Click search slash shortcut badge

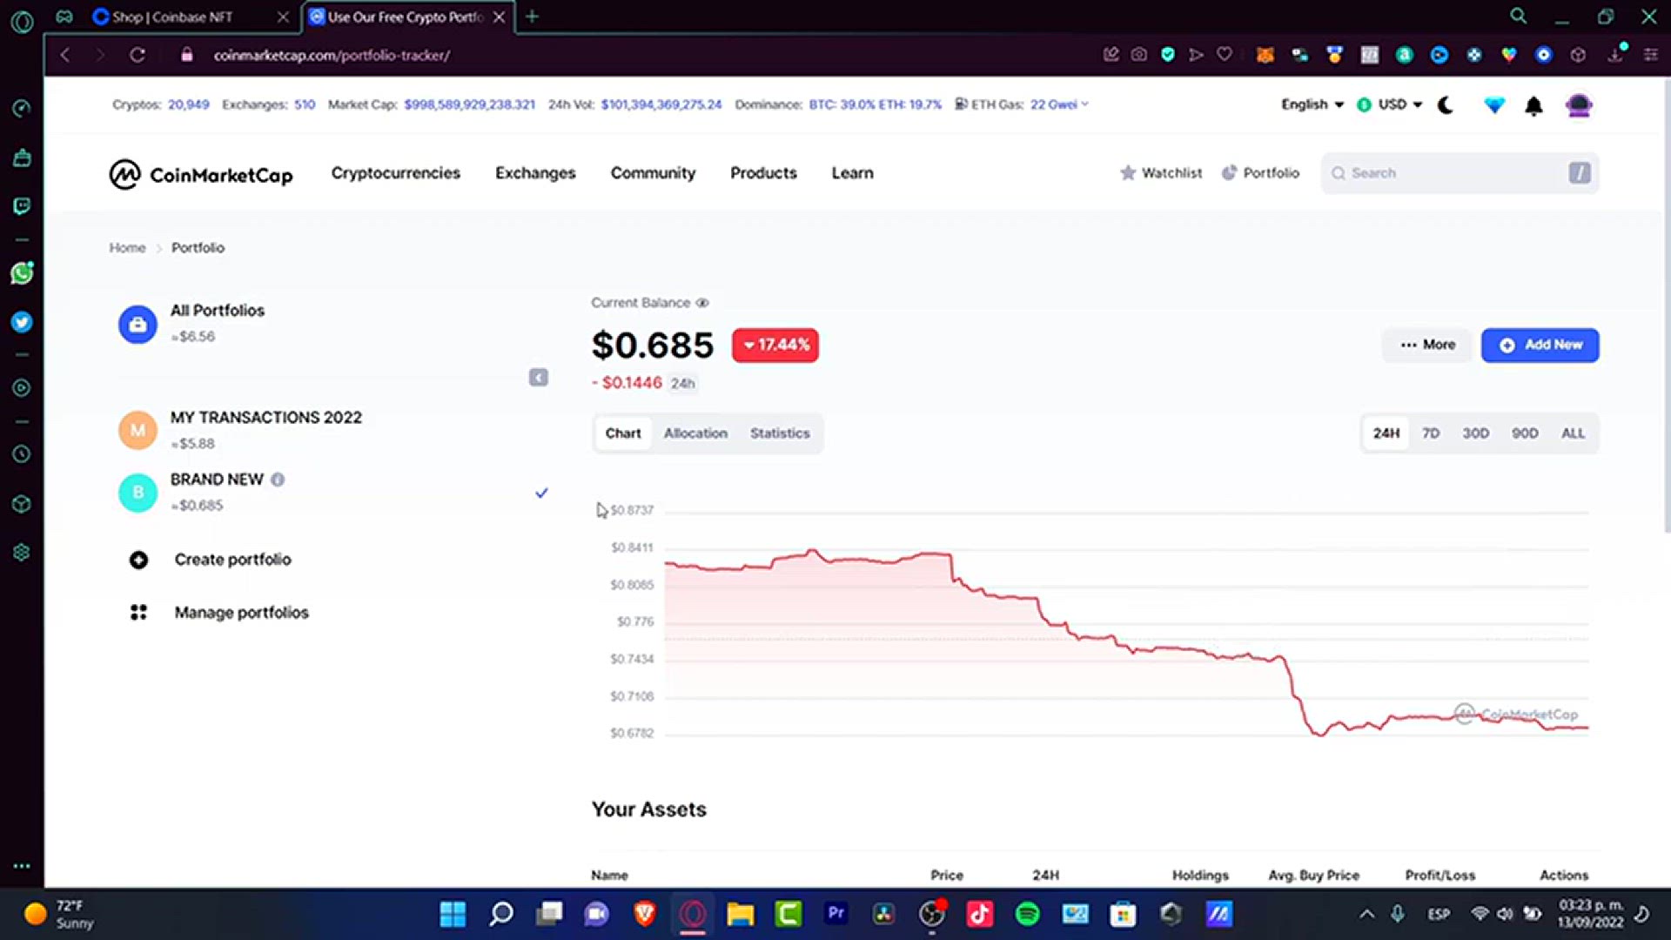point(1580,173)
